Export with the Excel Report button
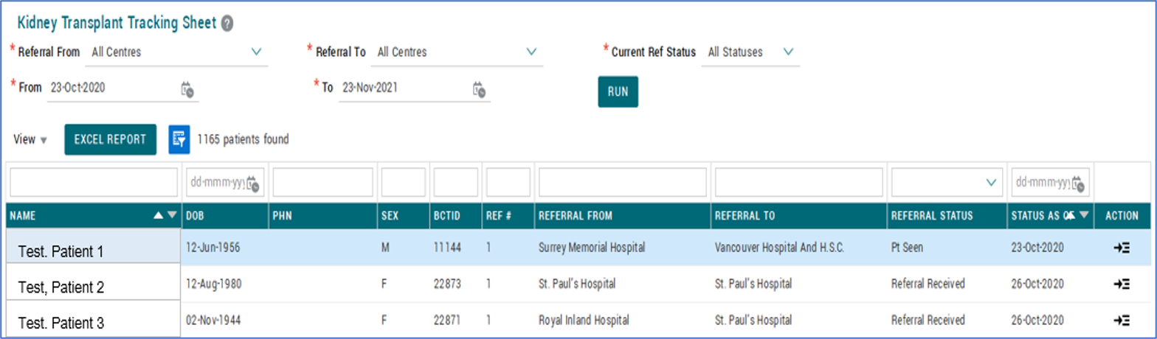1157x339 pixels. [x=111, y=139]
